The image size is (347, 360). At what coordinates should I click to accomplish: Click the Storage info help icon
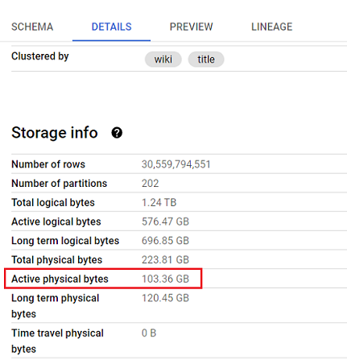[x=117, y=133]
